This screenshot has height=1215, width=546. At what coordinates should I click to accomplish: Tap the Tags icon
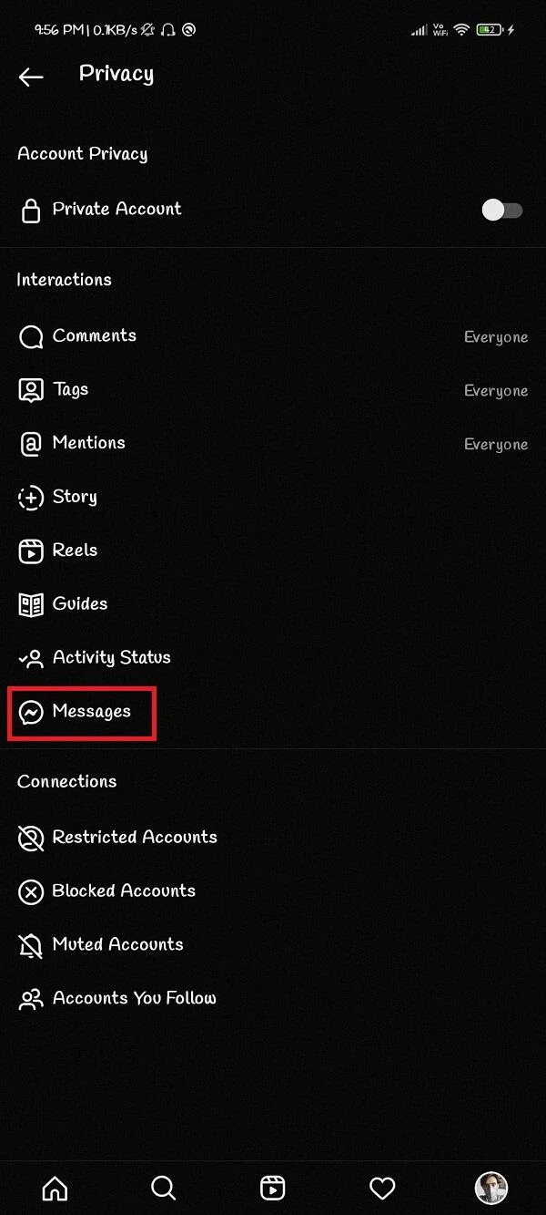click(31, 390)
